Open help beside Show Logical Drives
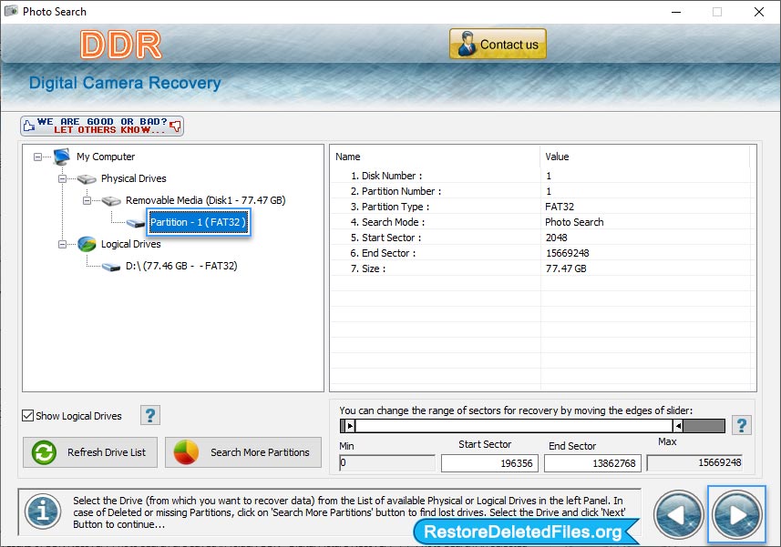781x547 pixels. point(150,415)
